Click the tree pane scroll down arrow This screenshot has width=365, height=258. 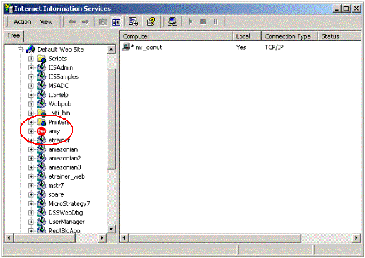click(x=112, y=229)
